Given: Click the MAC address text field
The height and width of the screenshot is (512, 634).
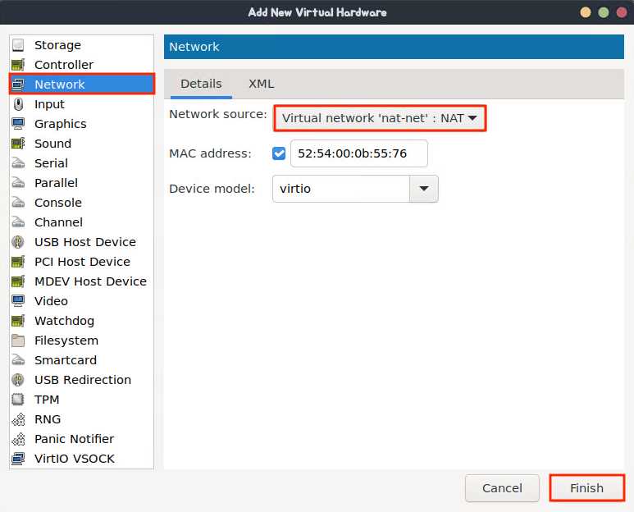Looking at the screenshot, I should [x=359, y=153].
